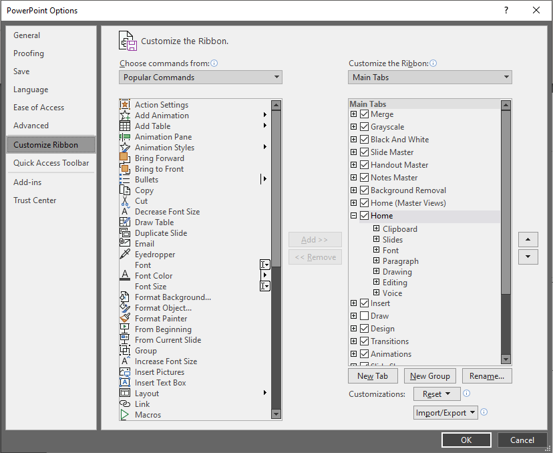Confirm with the OK button
Image resolution: width=553 pixels, height=453 pixels.
466,440
